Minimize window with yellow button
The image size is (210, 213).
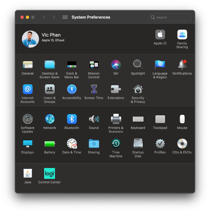point(28,17)
